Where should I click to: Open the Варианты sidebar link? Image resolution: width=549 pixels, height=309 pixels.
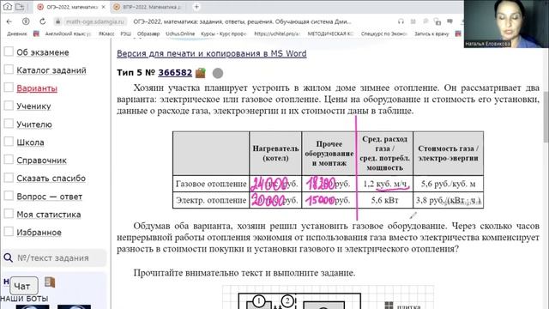(37, 88)
